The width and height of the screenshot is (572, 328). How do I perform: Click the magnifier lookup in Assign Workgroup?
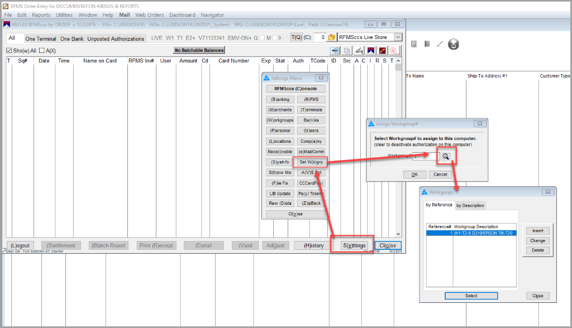click(446, 156)
